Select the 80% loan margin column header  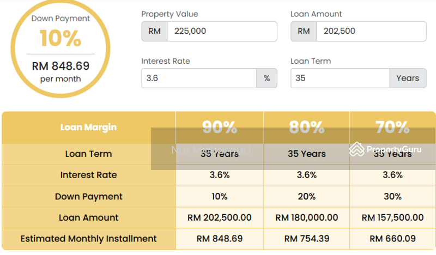(307, 127)
